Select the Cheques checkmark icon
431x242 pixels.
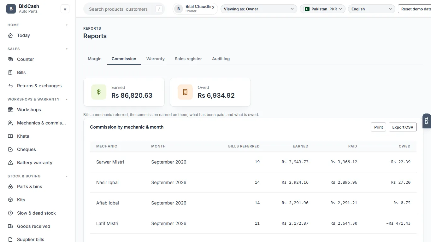[x=10, y=149]
